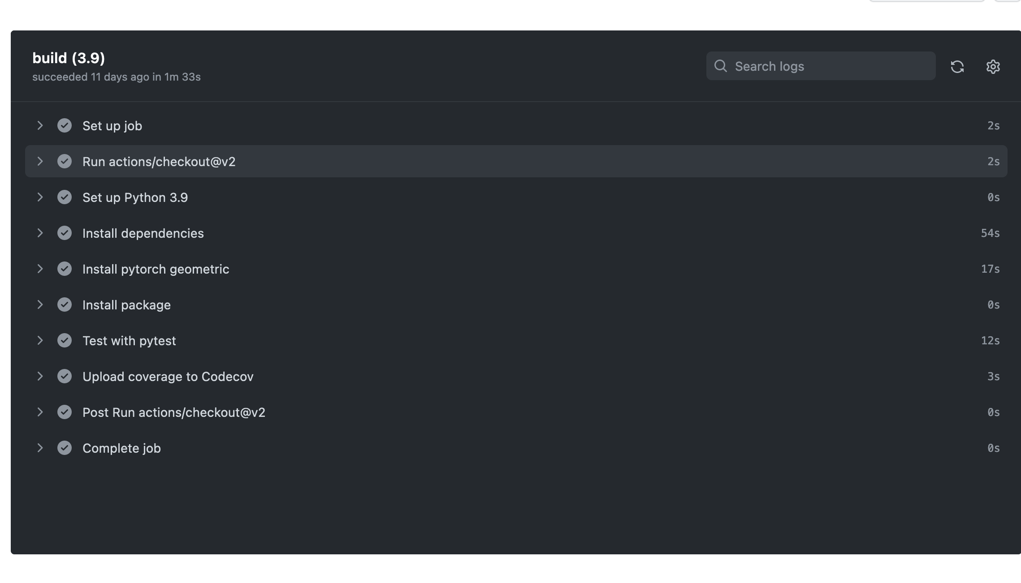Screen dimensions: 1021x583
Task: Expand Post Run actions/checkout@v2 chevron
Action: [40, 412]
